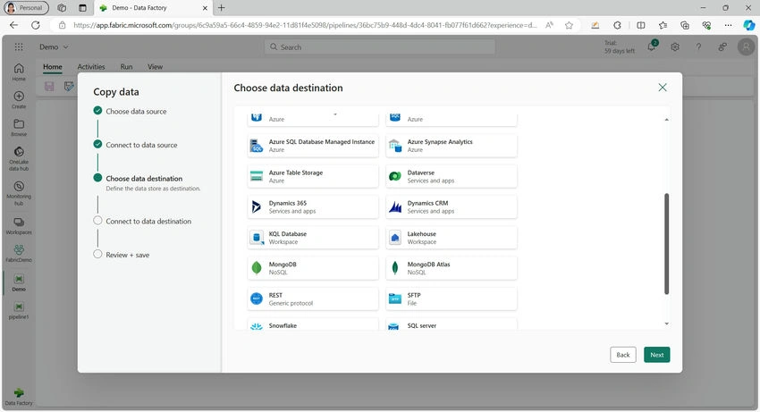Open the user account avatar
Viewport: 760px width, 412px height.
click(x=746, y=47)
